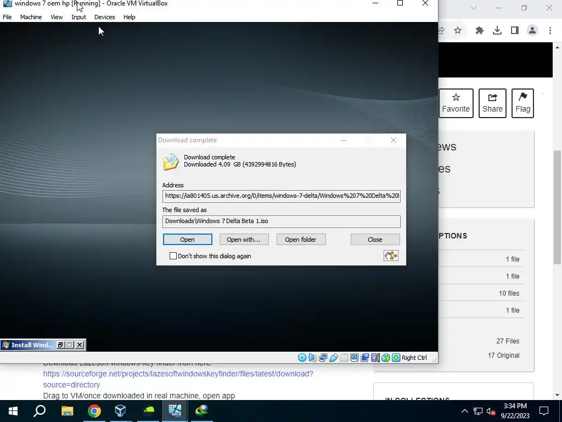
Task: Click the Open button in download dialog
Action: click(188, 240)
